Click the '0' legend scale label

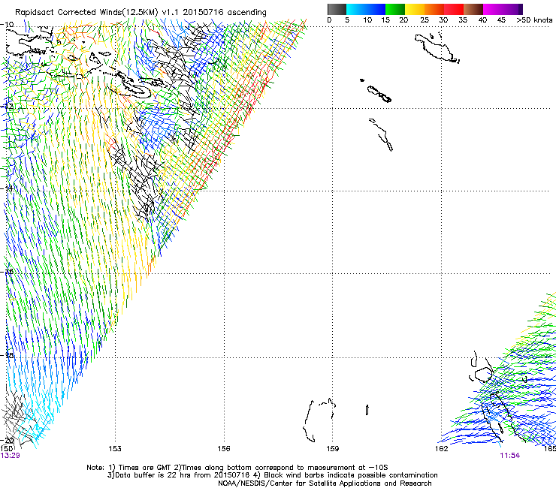329,20
